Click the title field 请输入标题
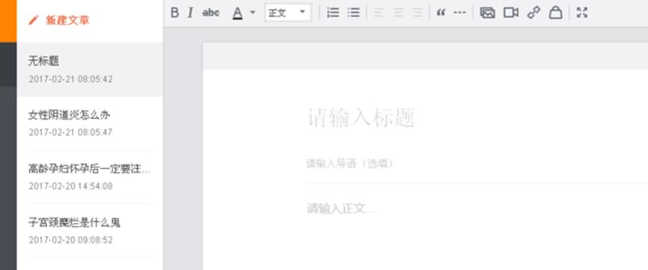 tap(361, 118)
